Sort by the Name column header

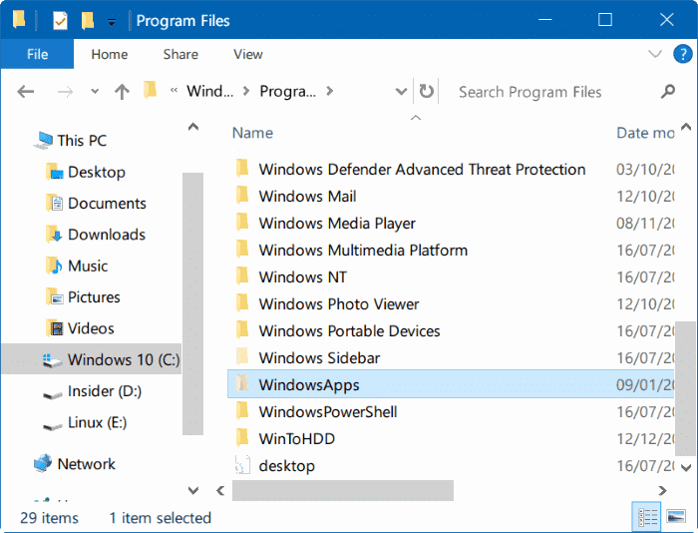tap(252, 133)
